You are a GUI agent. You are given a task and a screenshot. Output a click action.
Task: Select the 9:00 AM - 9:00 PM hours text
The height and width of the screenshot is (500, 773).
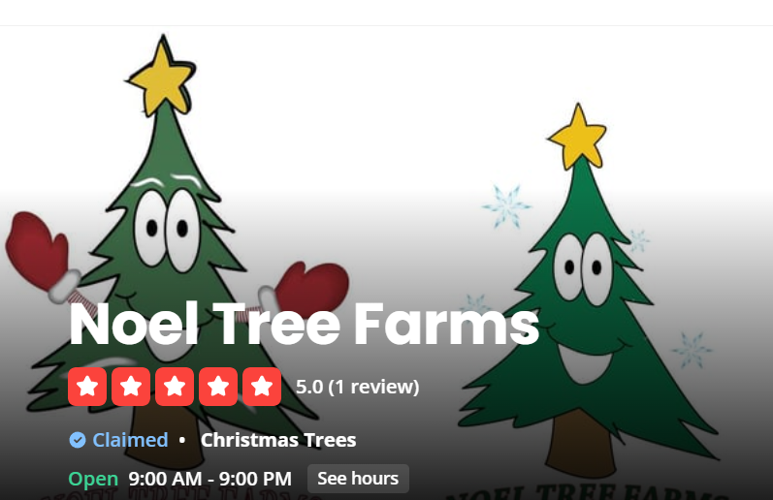[210, 479]
